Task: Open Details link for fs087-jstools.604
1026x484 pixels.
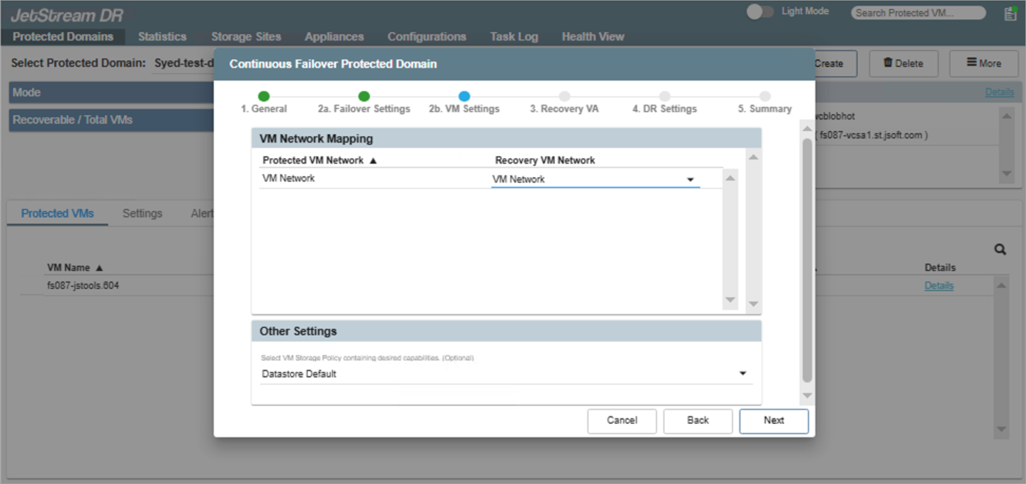Action: (x=939, y=286)
